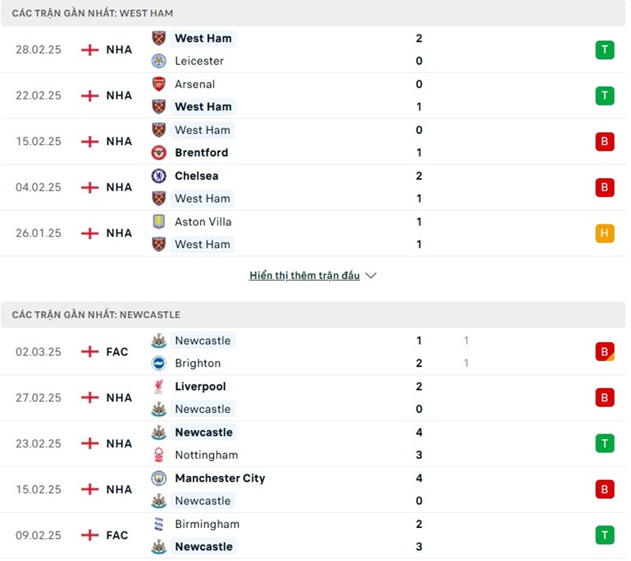Expand the 'Hiển thị thêm trận đấu' chevron
This screenshot has width=631, height=561.
point(372,276)
